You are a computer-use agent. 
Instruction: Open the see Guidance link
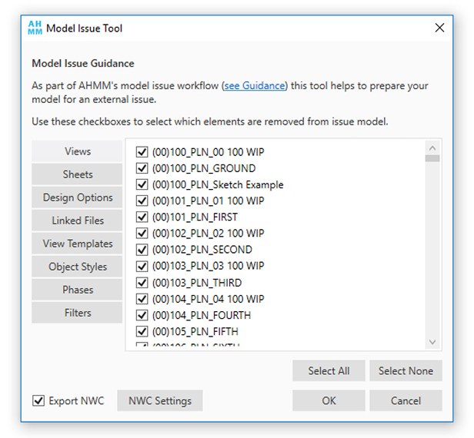[255, 86]
